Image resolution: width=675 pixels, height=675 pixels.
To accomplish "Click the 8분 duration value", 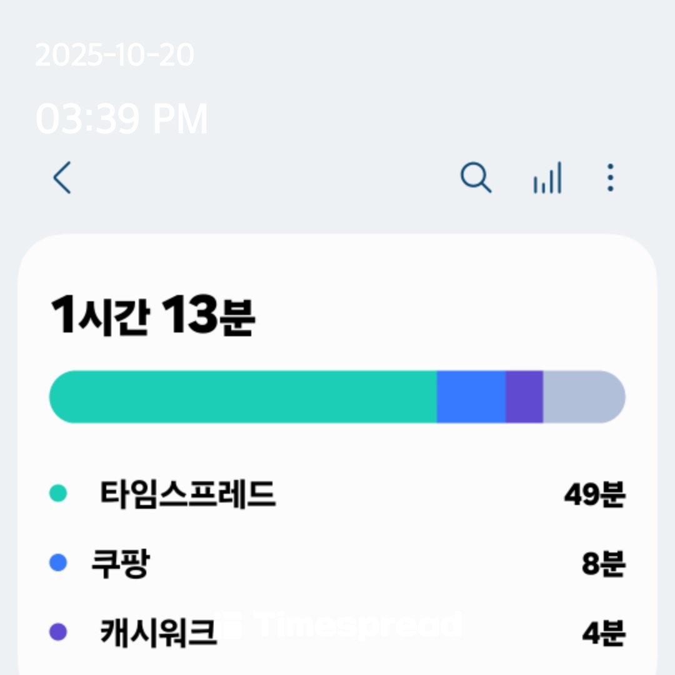I will pyautogui.click(x=603, y=564).
